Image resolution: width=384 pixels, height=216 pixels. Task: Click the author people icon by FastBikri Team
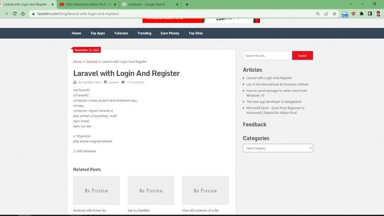click(75, 82)
